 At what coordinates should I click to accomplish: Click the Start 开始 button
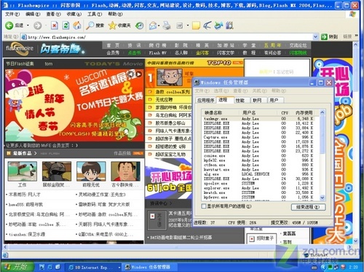(x=17, y=267)
